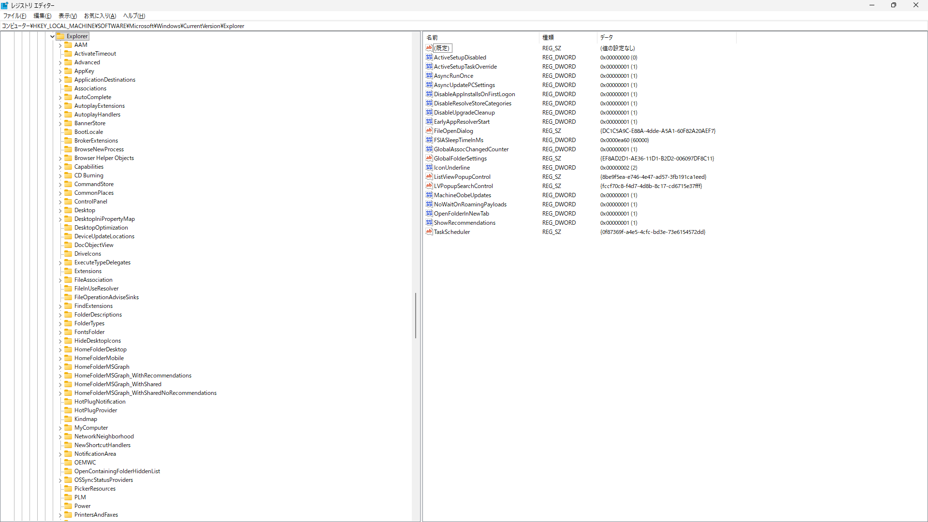This screenshot has width=928, height=522.
Task: Click the string icon of the default (既定) value
Action: [429, 48]
